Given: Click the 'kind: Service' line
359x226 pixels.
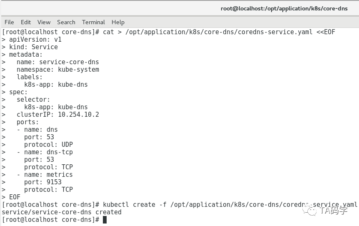Looking at the screenshot, I should coord(33,47).
